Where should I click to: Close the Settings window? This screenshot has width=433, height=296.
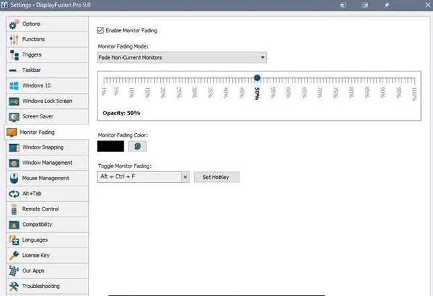[428, 5]
